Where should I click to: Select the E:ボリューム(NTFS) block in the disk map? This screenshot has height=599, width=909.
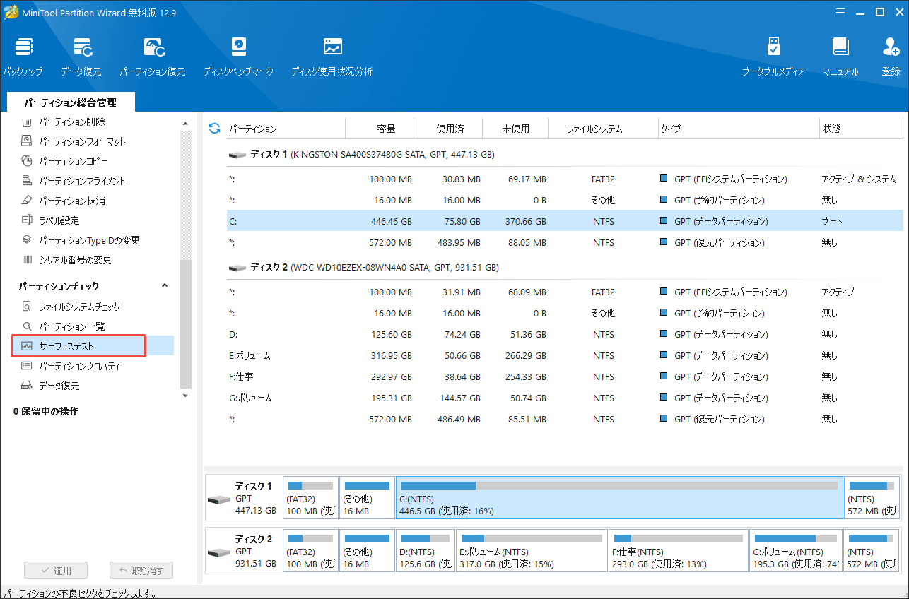tap(532, 551)
